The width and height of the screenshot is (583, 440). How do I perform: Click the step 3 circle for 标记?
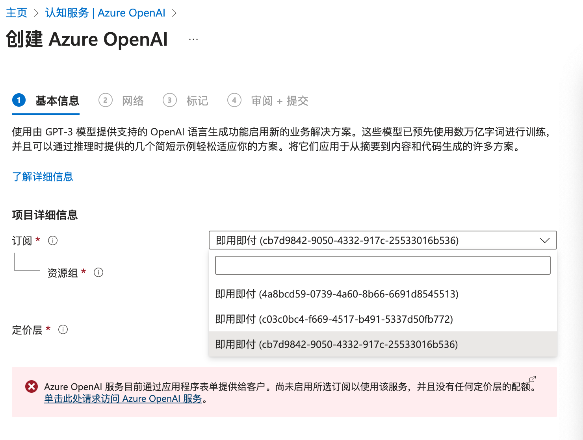pos(170,100)
